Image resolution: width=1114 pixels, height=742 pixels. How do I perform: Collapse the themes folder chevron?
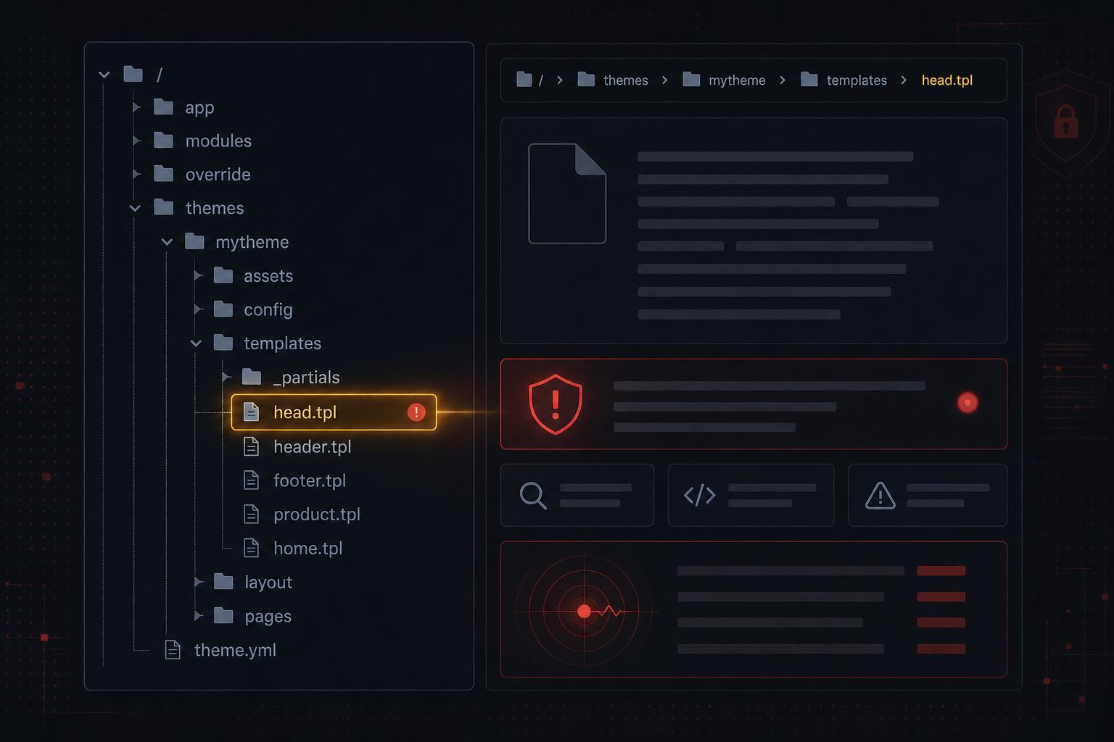click(135, 208)
